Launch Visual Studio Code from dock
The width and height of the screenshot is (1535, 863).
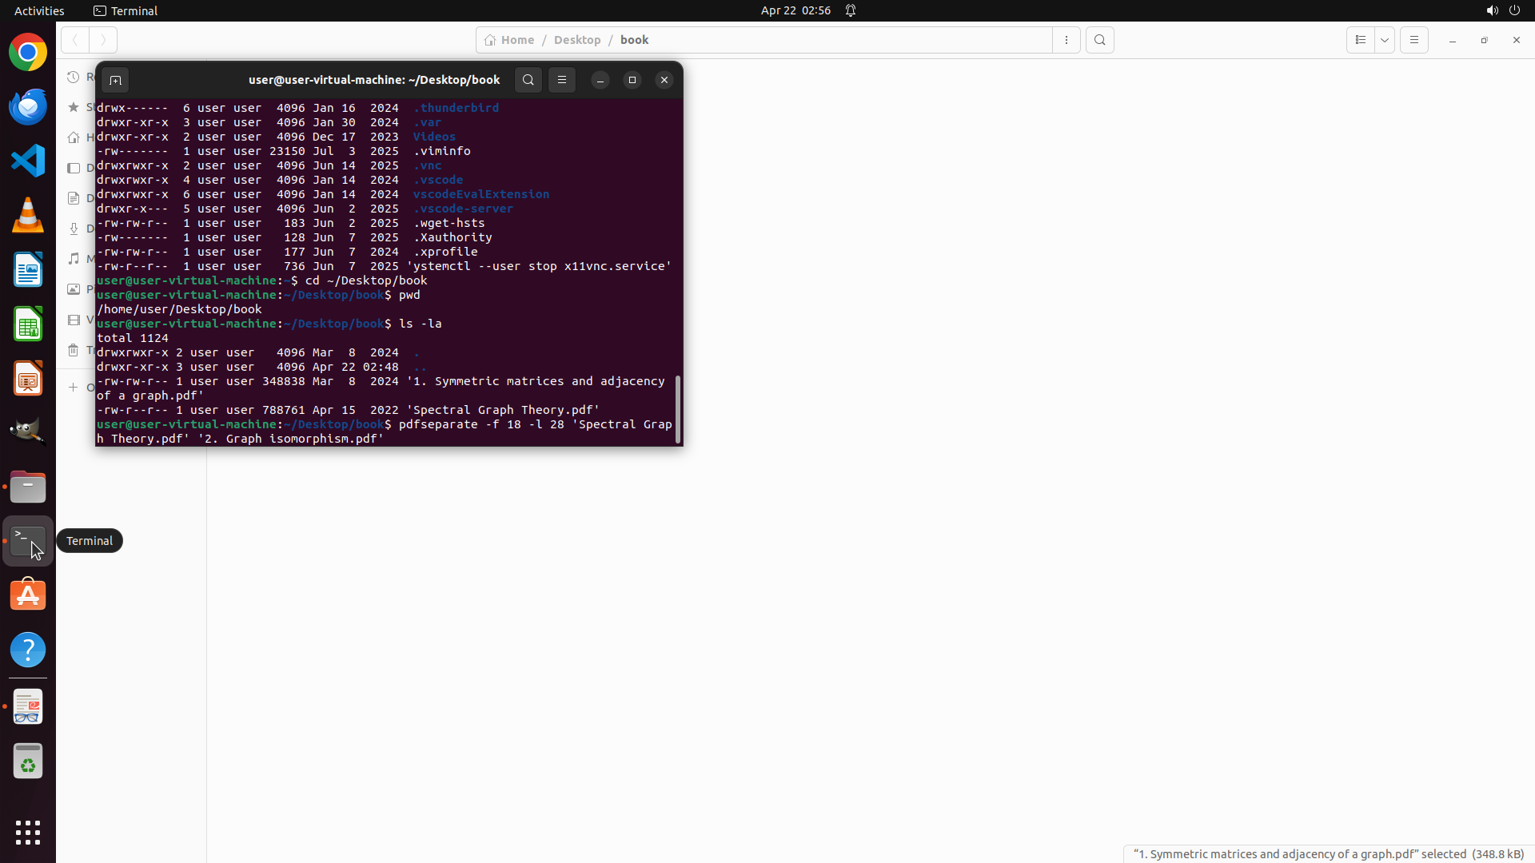tap(28, 161)
